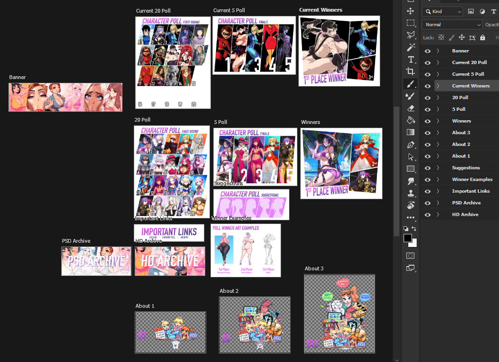
Task: Click the 'About 3' artboard title on canvas
Action: pos(314,268)
